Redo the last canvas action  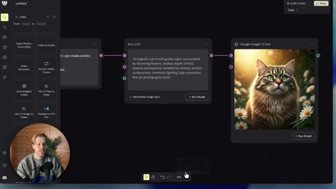[x=169, y=177]
